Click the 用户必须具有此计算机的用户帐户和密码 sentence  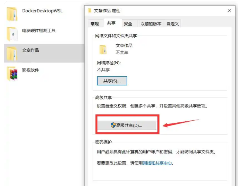(x=156, y=152)
